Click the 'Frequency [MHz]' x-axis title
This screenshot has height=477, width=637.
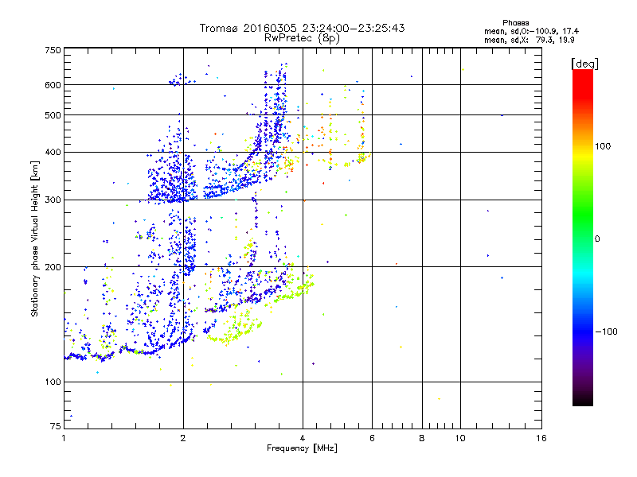pos(302,448)
